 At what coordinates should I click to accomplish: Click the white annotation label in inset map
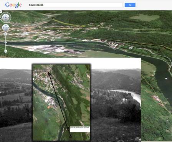coord(80,129)
